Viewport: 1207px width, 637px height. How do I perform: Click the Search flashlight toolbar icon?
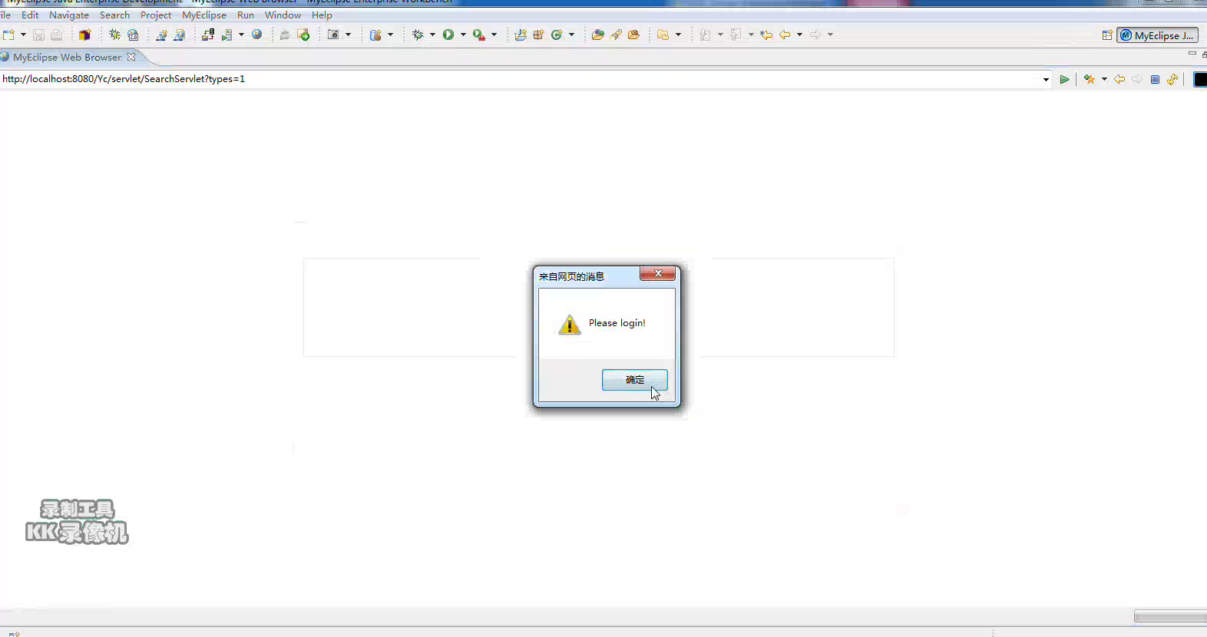pyautogui.click(x=616, y=35)
